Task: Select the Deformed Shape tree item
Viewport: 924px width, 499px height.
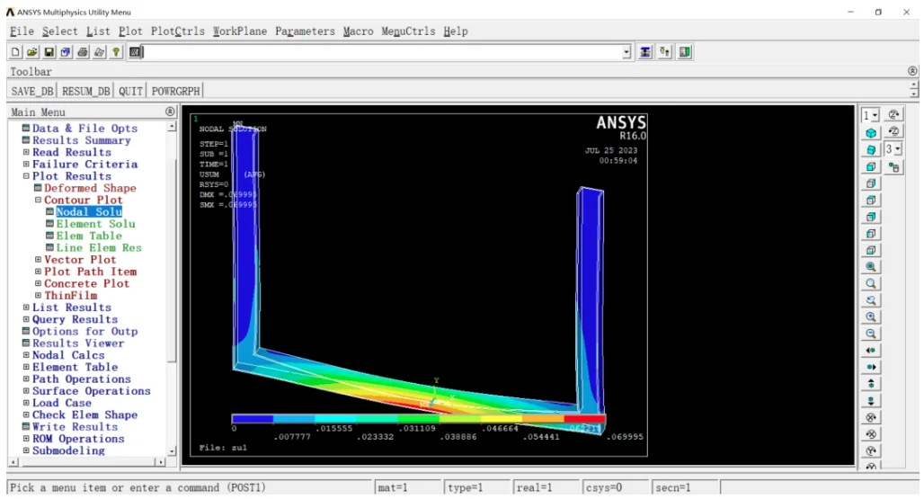Action: [x=90, y=188]
